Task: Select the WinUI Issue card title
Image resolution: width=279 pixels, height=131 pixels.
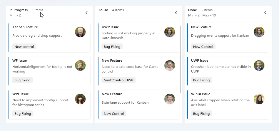Action: click(x=201, y=94)
